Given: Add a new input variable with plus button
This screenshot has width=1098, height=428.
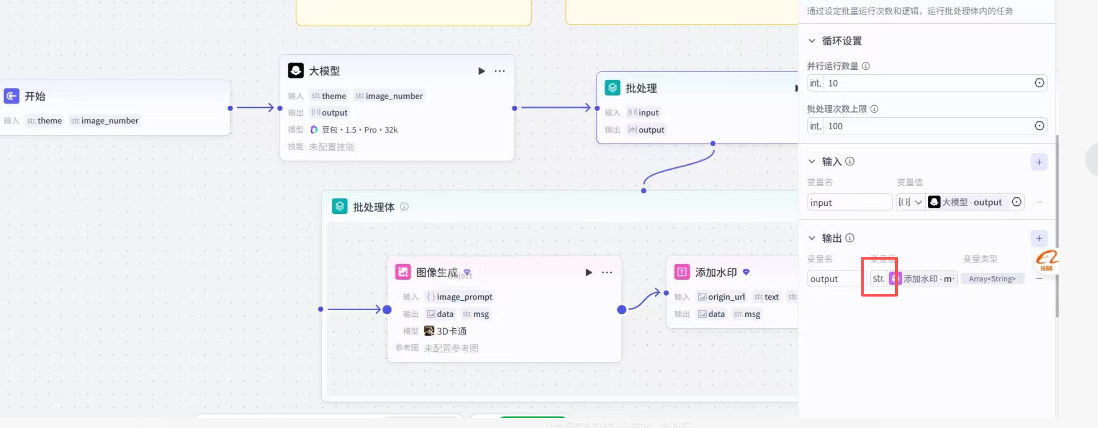Looking at the screenshot, I should click(x=1039, y=162).
